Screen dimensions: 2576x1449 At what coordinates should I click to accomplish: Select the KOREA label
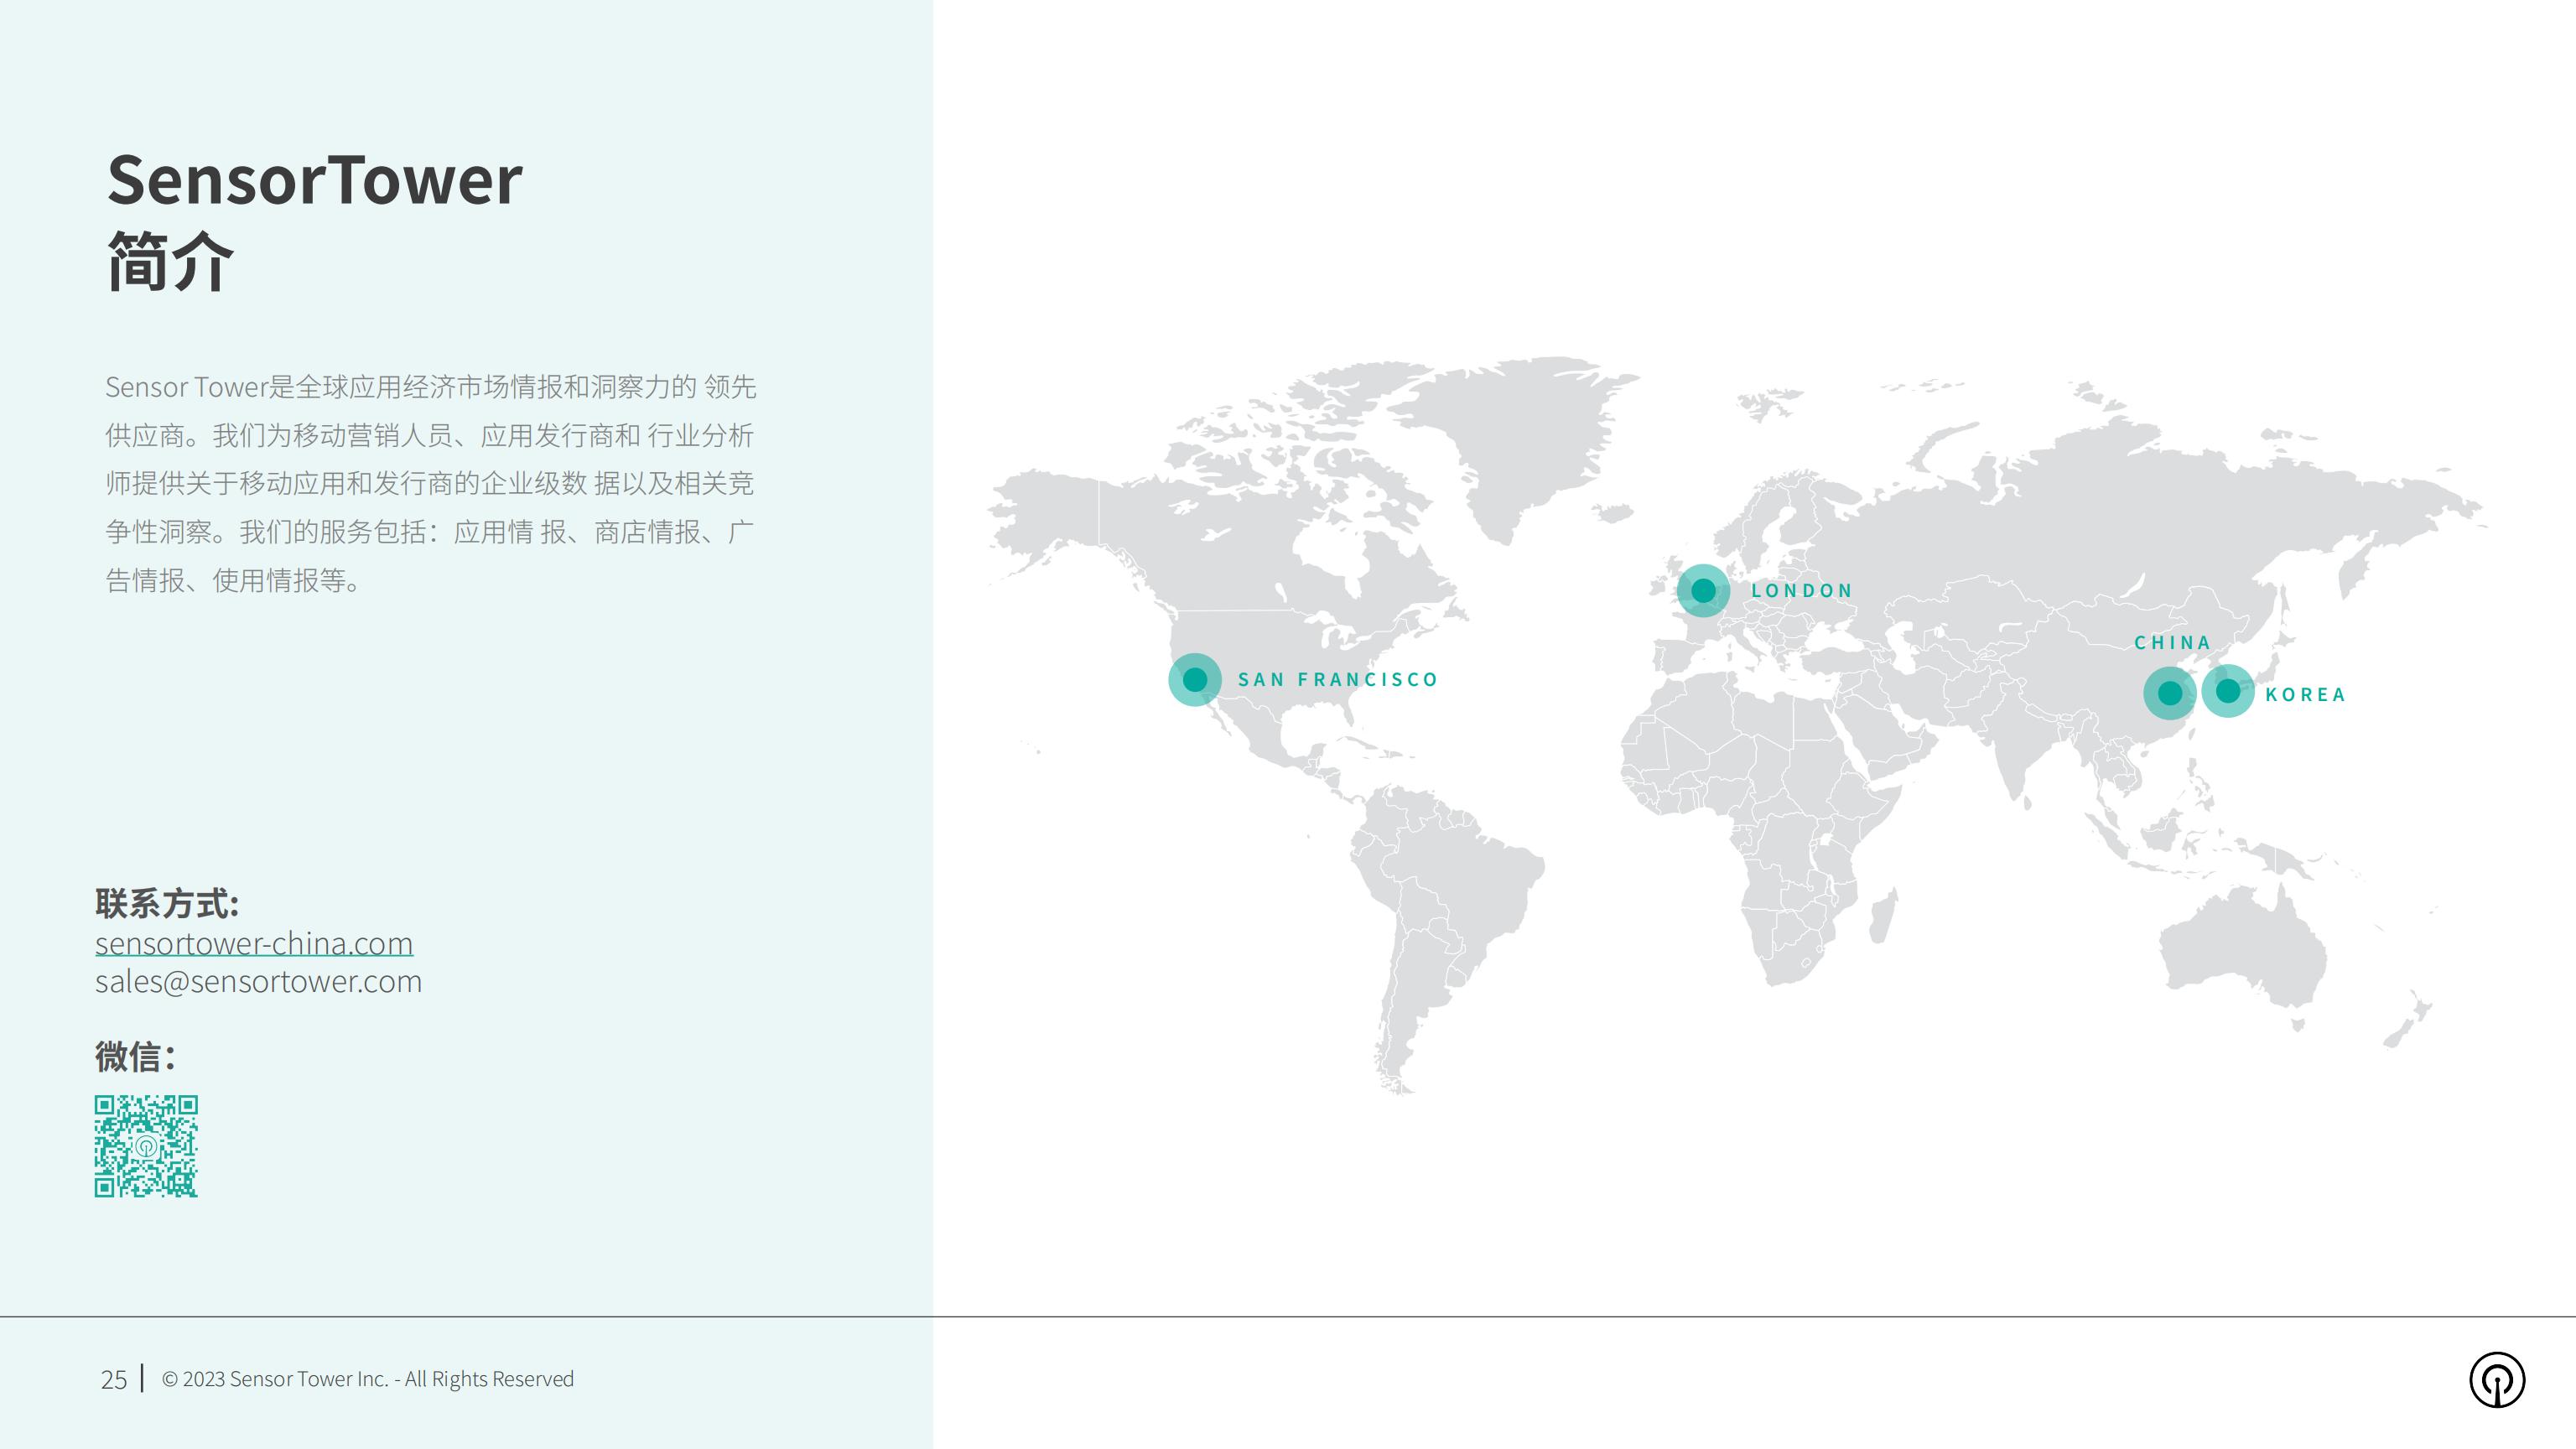point(2305,695)
